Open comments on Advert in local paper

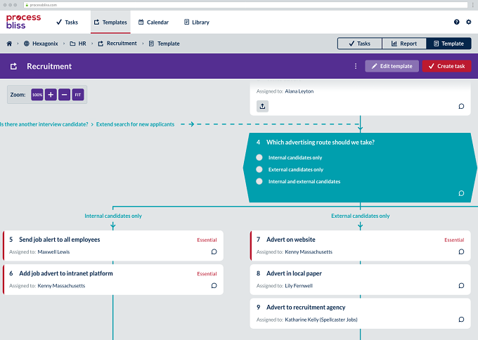pos(461,285)
